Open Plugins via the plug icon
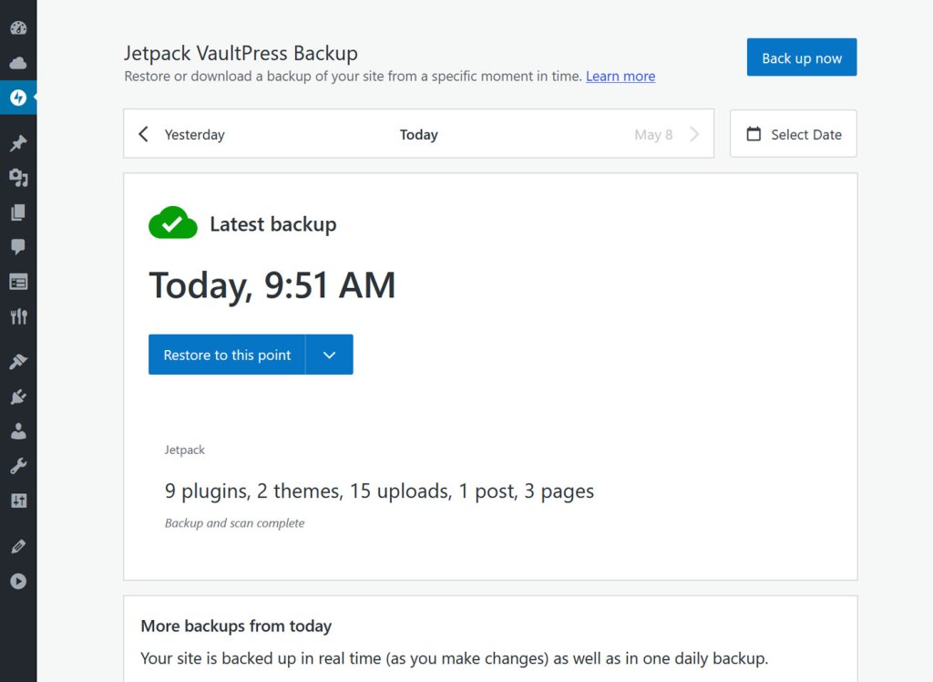The width and height of the screenshot is (933, 682). [x=18, y=397]
